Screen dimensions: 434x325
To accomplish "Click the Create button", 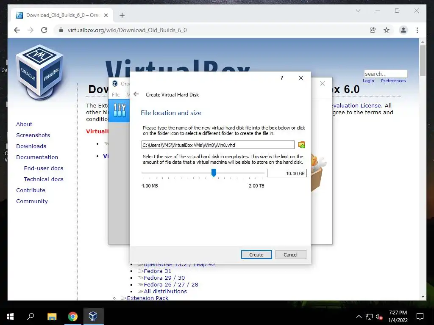I will click(x=256, y=254).
